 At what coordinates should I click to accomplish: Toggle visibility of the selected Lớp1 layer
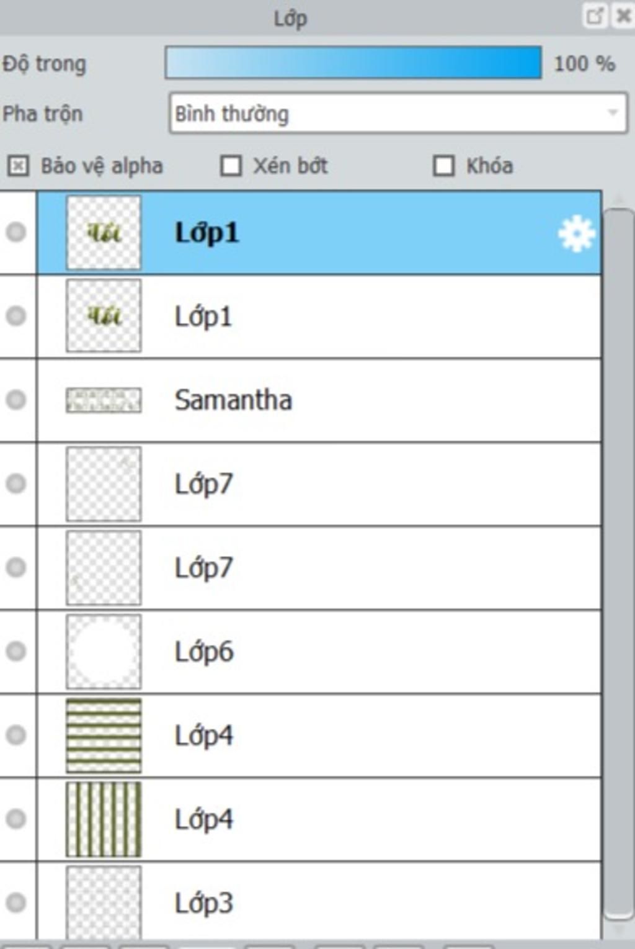[16, 233]
